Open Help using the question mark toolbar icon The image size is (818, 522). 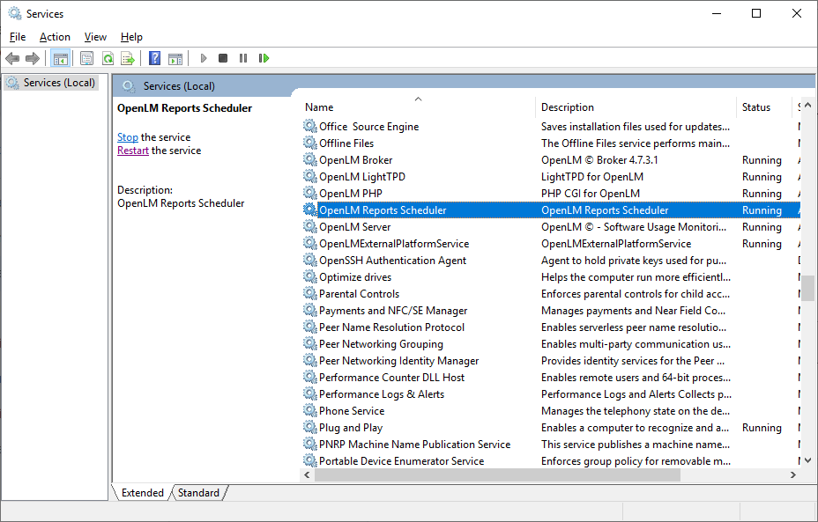click(x=154, y=58)
